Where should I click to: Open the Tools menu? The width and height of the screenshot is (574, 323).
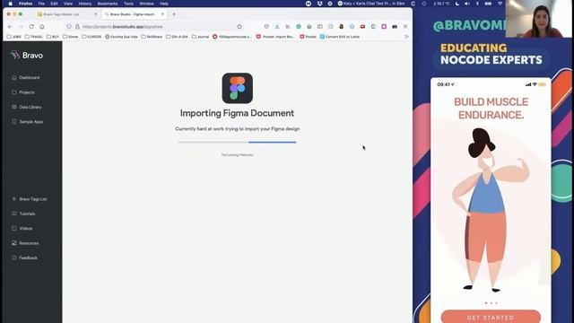[x=128, y=4]
